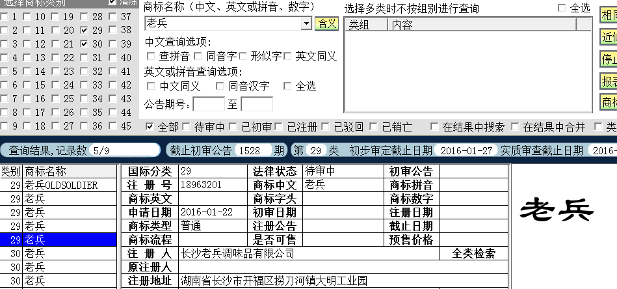Viewport: 617px width, 289px height.
Task: Click the first 公告期号 input field
Action: click(x=209, y=104)
